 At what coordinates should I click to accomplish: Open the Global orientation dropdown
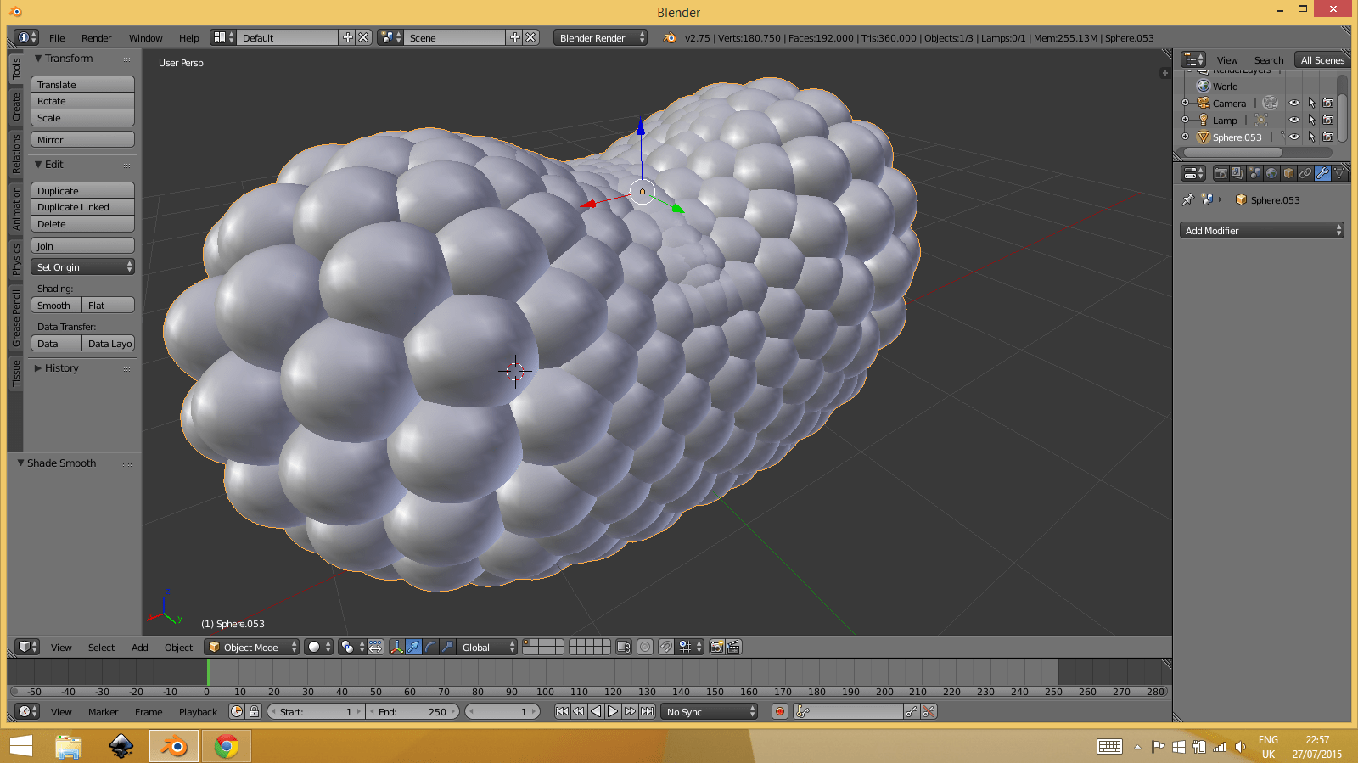487,647
